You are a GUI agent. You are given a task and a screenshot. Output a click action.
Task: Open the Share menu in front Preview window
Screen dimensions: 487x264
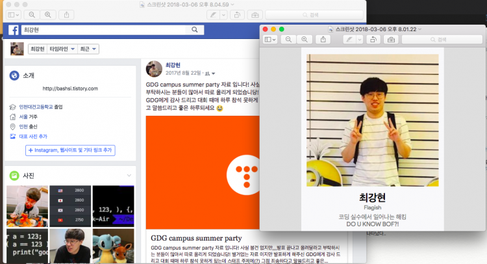coord(323,40)
